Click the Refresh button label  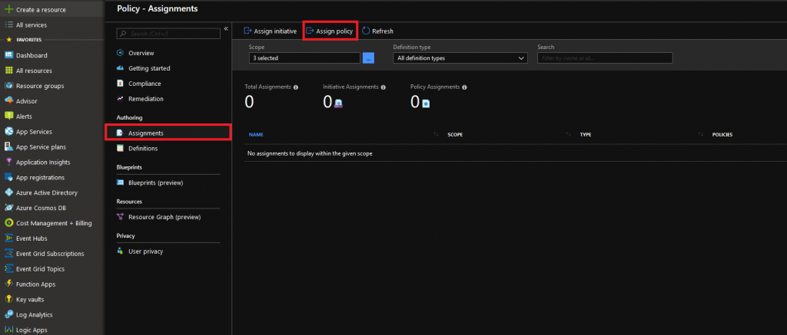tap(383, 31)
